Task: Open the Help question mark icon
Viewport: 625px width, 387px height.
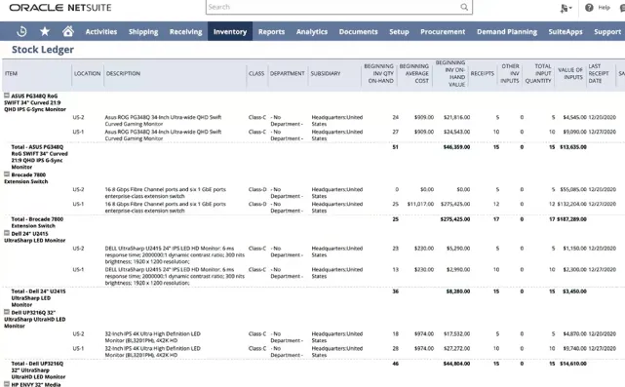Action: 589,8
